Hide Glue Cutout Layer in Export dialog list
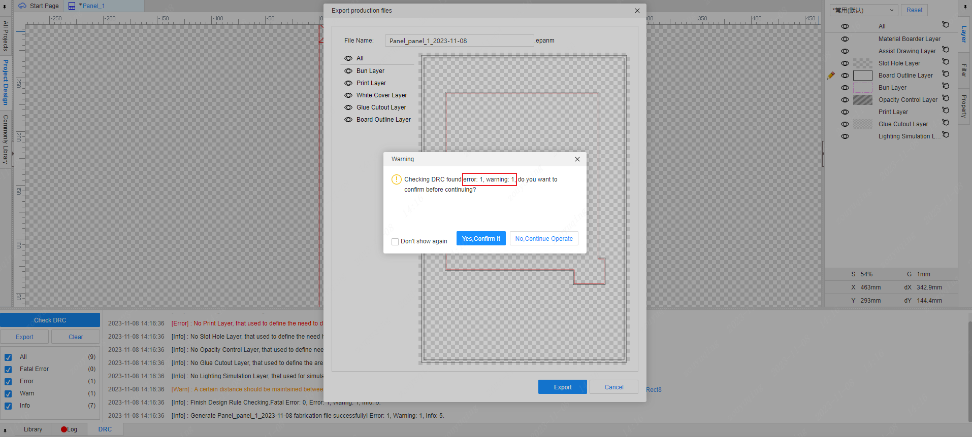Image resolution: width=972 pixels, height=437 pixels. (348, 107)
